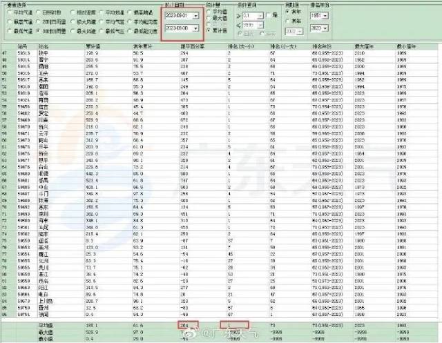Select station 徐闻 in the table
442x343 pixels.
(44, 315)
